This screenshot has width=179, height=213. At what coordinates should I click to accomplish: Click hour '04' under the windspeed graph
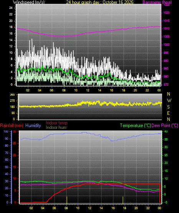pos(40,90)
